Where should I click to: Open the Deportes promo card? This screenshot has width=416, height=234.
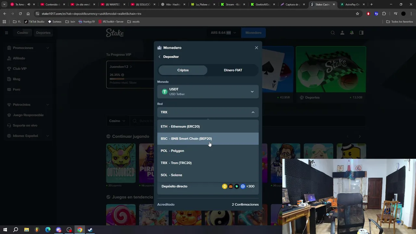point(331,74)
